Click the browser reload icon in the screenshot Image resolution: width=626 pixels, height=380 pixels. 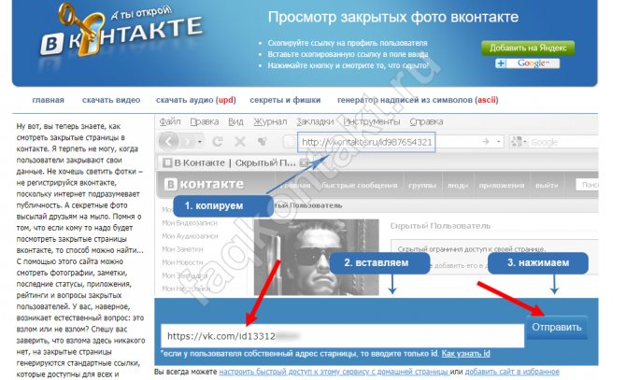(x=218, y=141)
